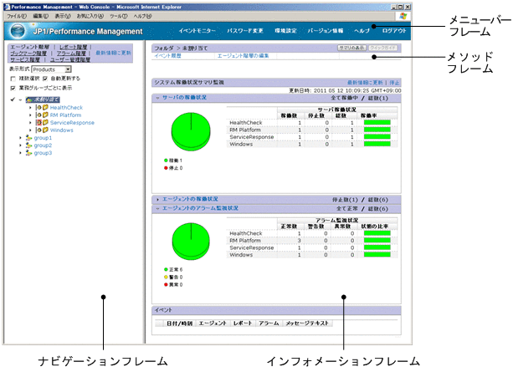Click the メッセージテキスト event column header
The height and width of the screenshot is (372, 513).
307,324
